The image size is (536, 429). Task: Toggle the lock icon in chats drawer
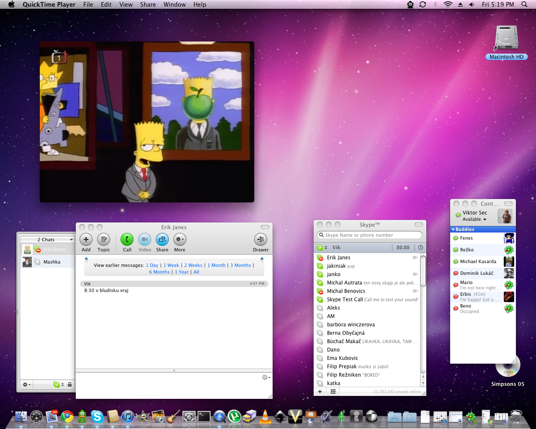tap(70, 385)
